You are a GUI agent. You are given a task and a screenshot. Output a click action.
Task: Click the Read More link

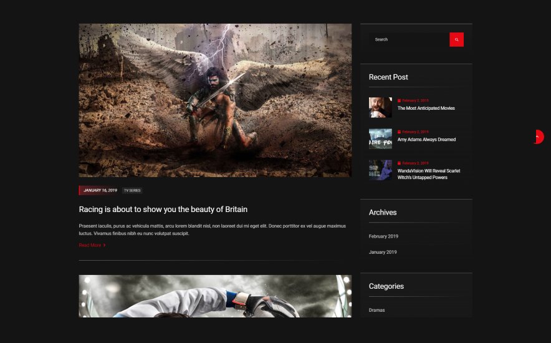[90, 245]
